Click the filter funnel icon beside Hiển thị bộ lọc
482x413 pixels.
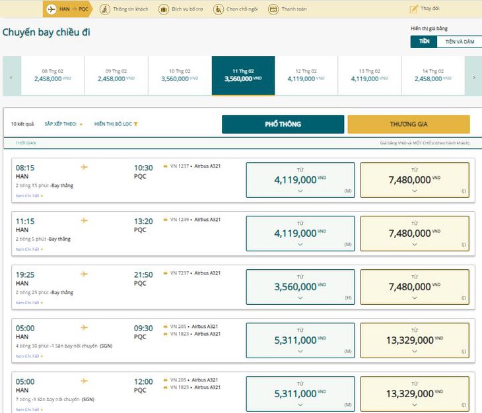(x=135, y=124)
